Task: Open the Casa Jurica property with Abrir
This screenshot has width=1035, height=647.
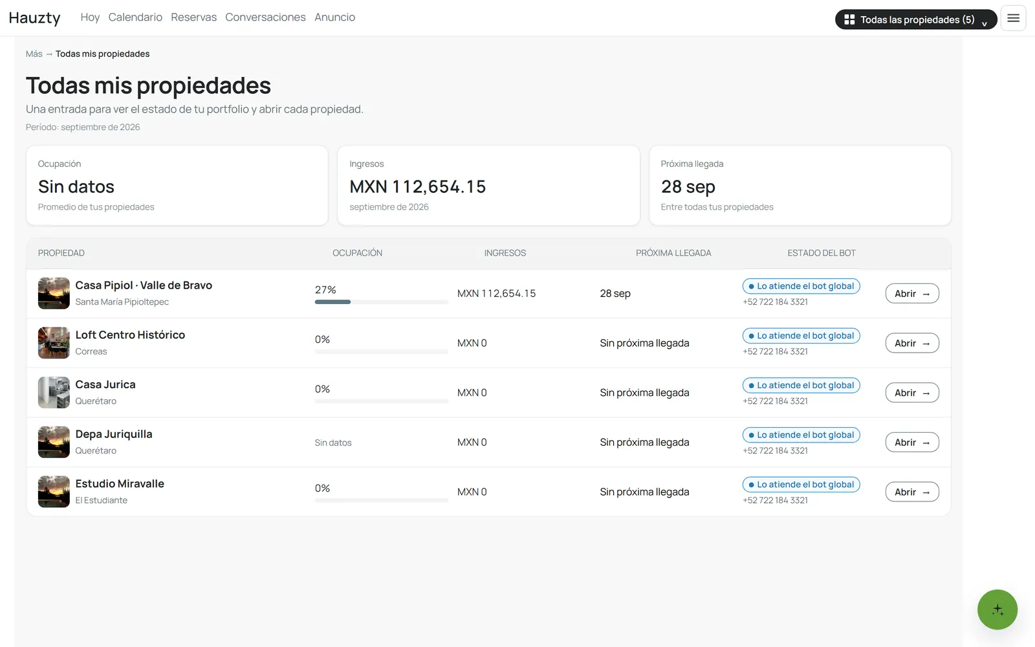Action: pos(912,393)
